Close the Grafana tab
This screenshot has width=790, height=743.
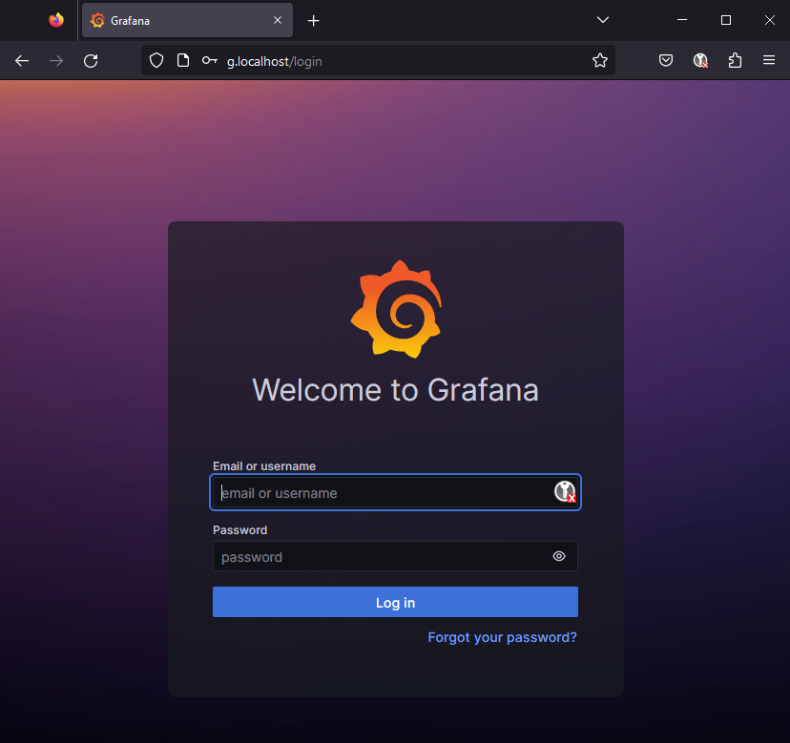coord(278,20)
